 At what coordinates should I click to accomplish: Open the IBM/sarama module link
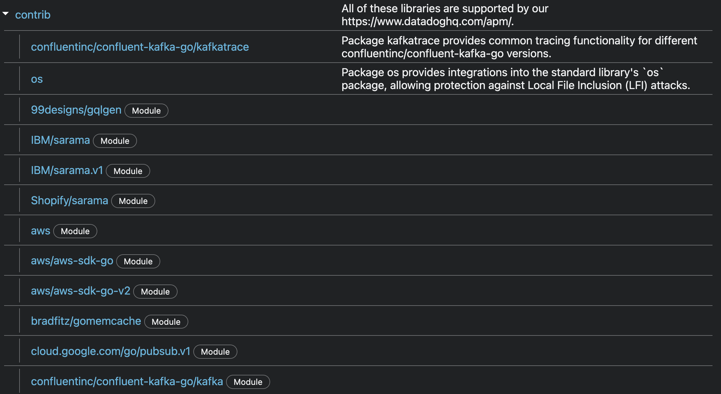60,140
